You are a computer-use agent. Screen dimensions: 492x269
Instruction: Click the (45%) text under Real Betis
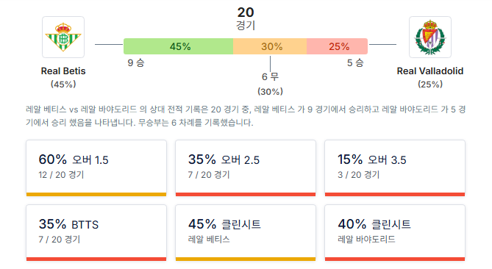point(63,84)
